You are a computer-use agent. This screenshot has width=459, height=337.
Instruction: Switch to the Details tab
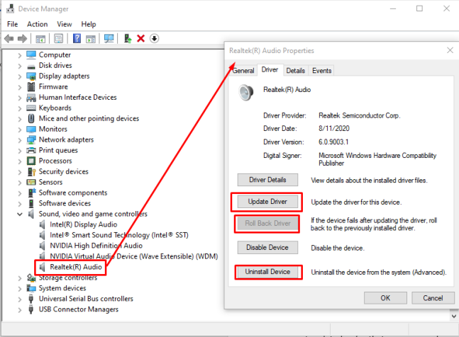click(x=295, y=71)
